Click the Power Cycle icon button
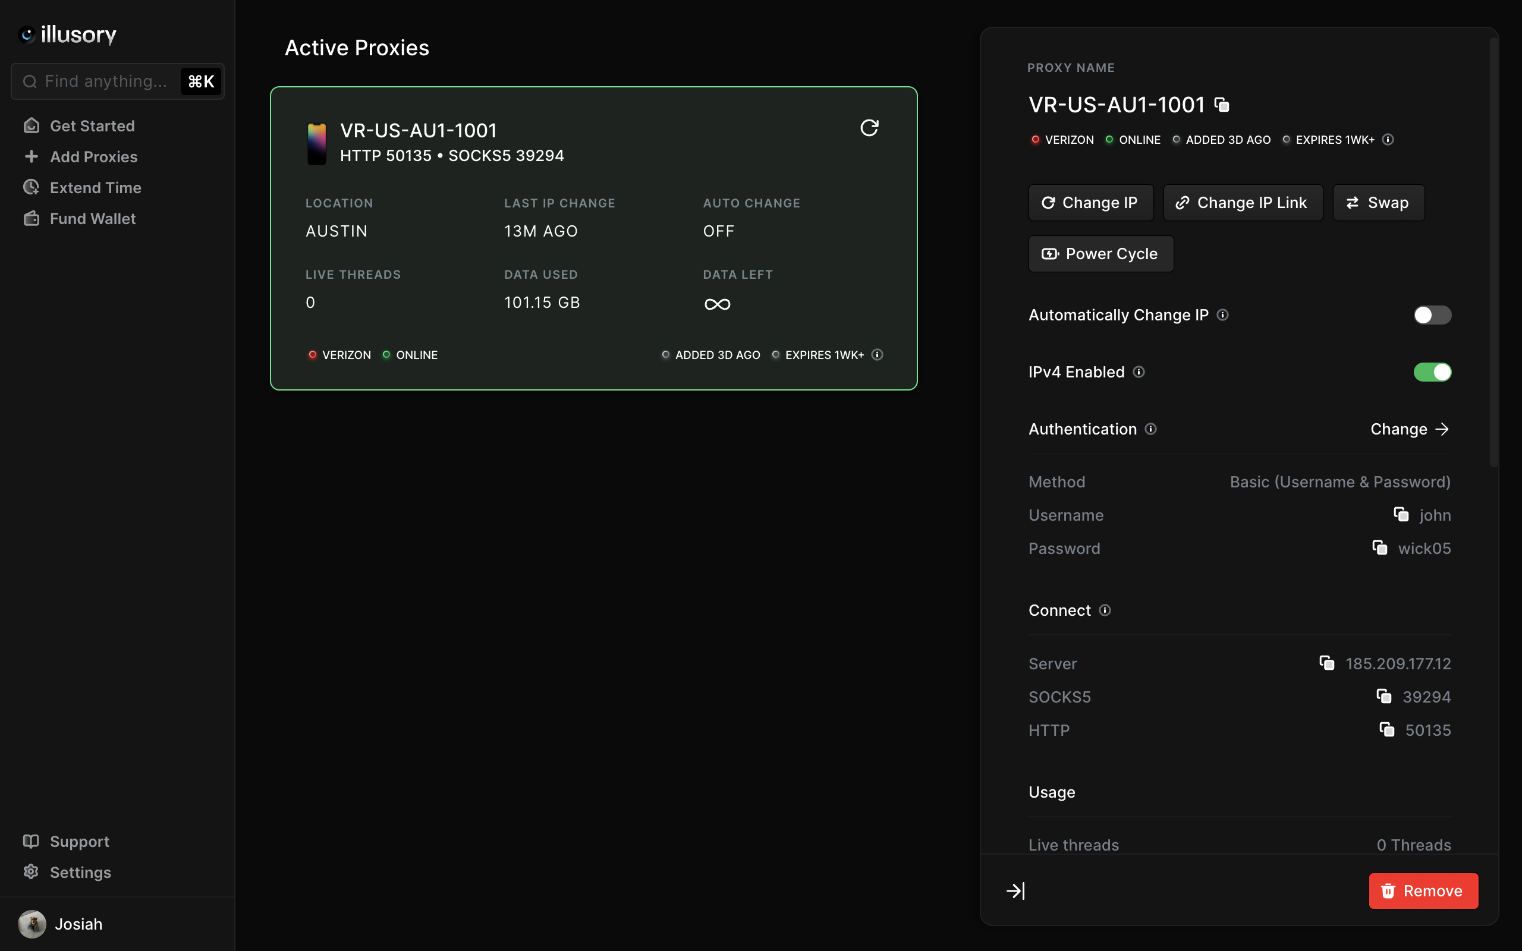Screen dimensions: 1522x951 (1050, 253)
